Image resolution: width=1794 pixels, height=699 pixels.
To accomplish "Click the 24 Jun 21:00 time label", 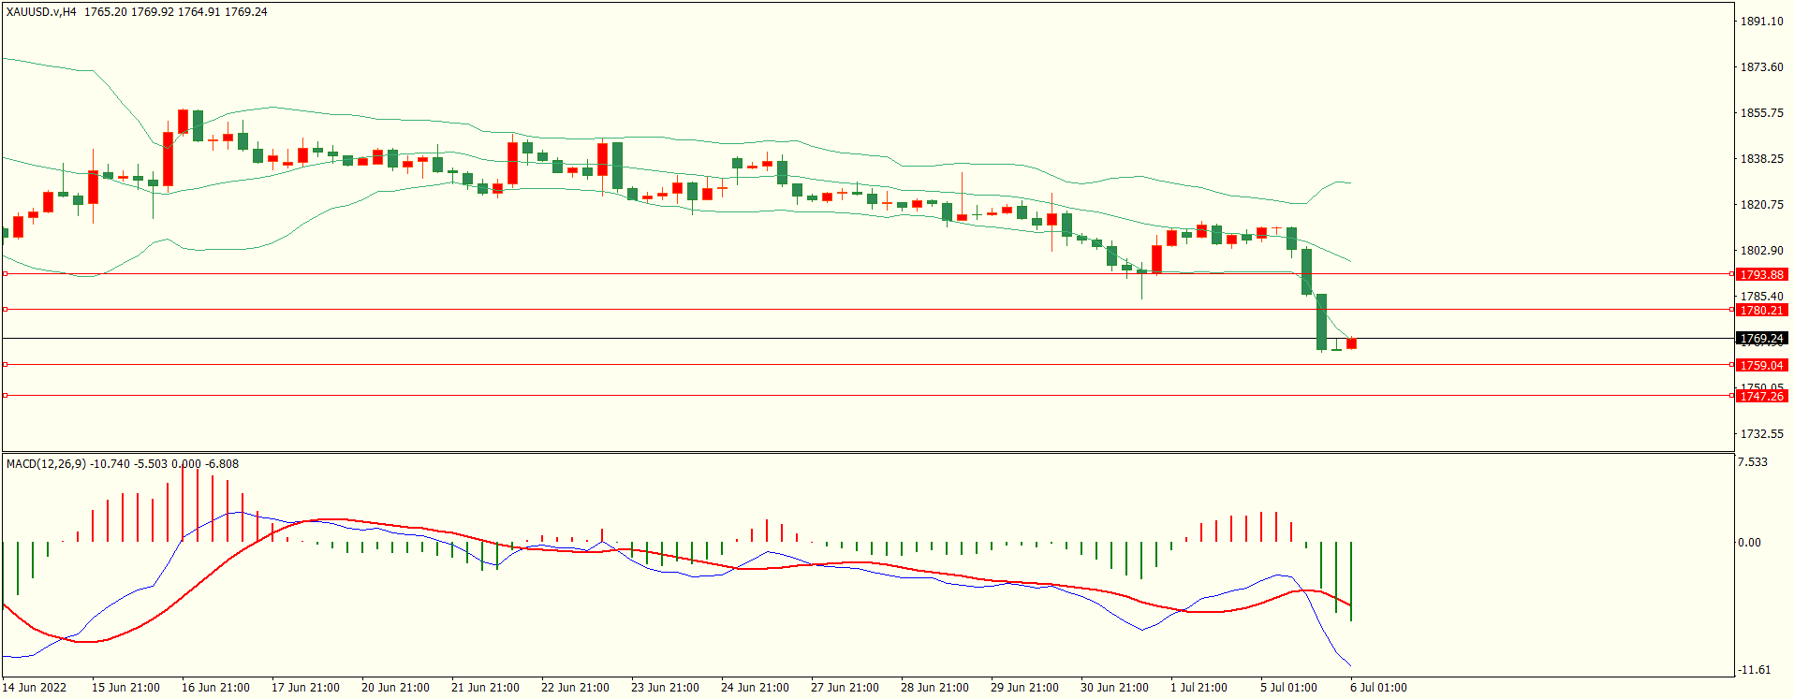I will (755, 687).
